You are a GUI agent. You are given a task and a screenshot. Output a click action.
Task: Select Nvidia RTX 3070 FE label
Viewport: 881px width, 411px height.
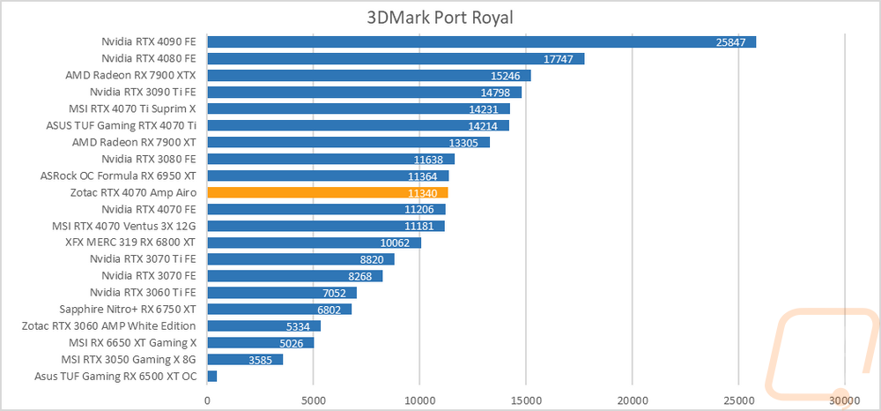149,275
